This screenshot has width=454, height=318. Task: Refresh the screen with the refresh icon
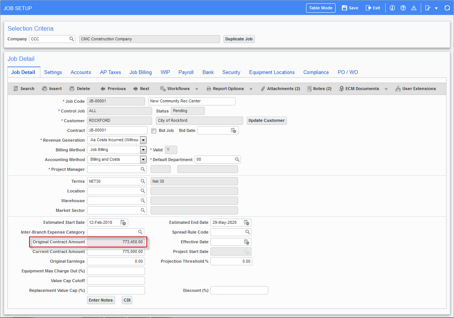(447, 7)
